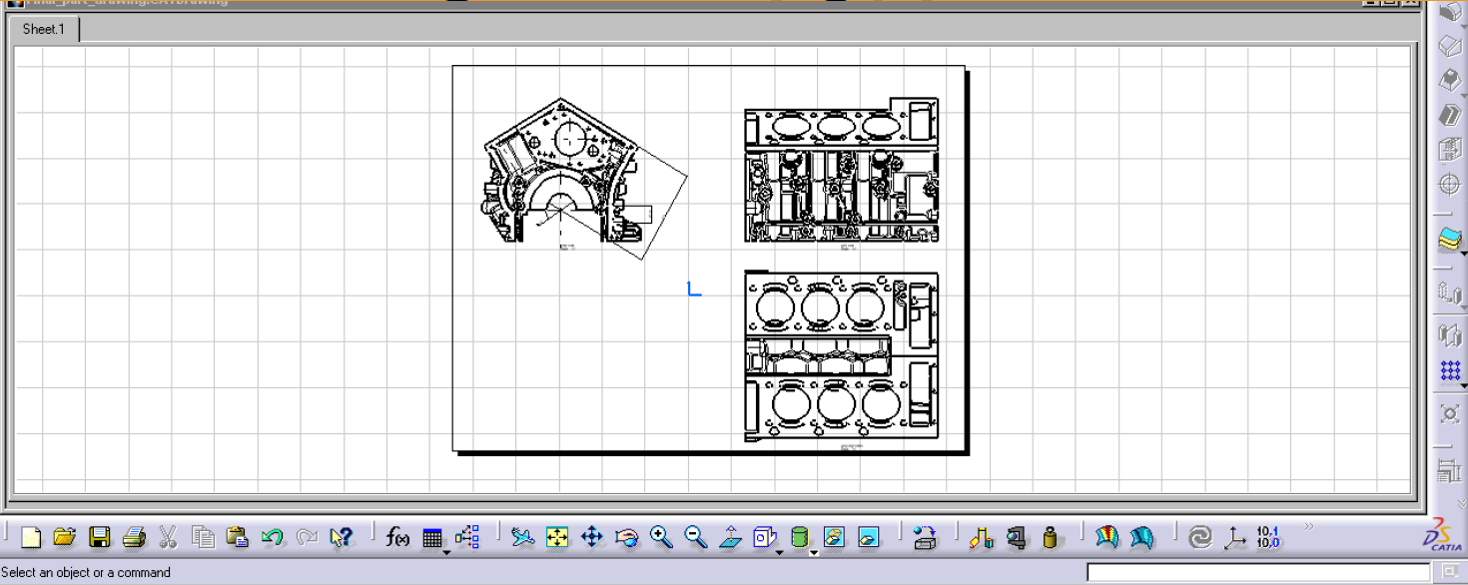Select the Rotate view hand tool
1468x585 pixels.
tap(626, 538)
